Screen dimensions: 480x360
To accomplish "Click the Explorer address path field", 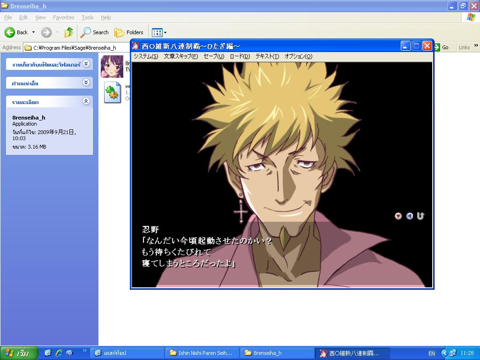I will tap(76, 47).
